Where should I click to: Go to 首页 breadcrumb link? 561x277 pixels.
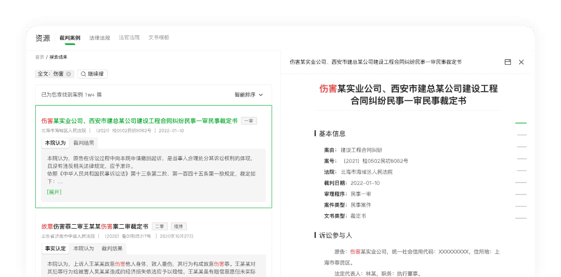pos(40,57)
